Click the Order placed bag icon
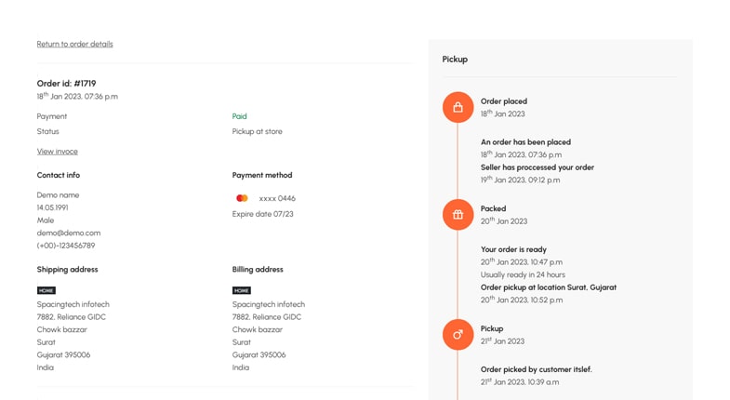This screenshot has height=400, width=730. pos(458,107)
